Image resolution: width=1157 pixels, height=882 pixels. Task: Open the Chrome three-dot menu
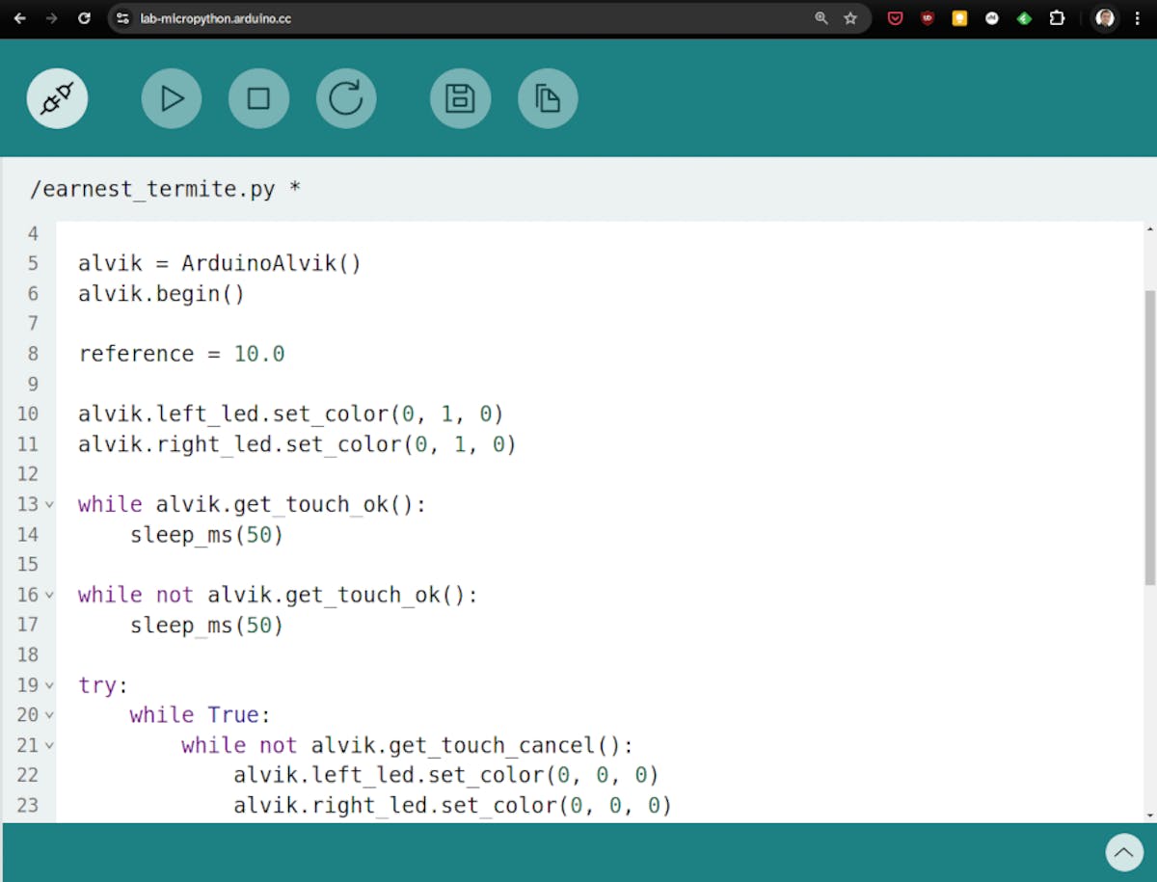1139,18
